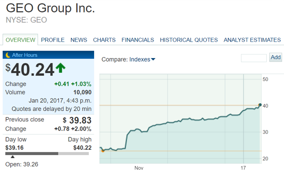Focus the compare symbol input field

[254, 58]
